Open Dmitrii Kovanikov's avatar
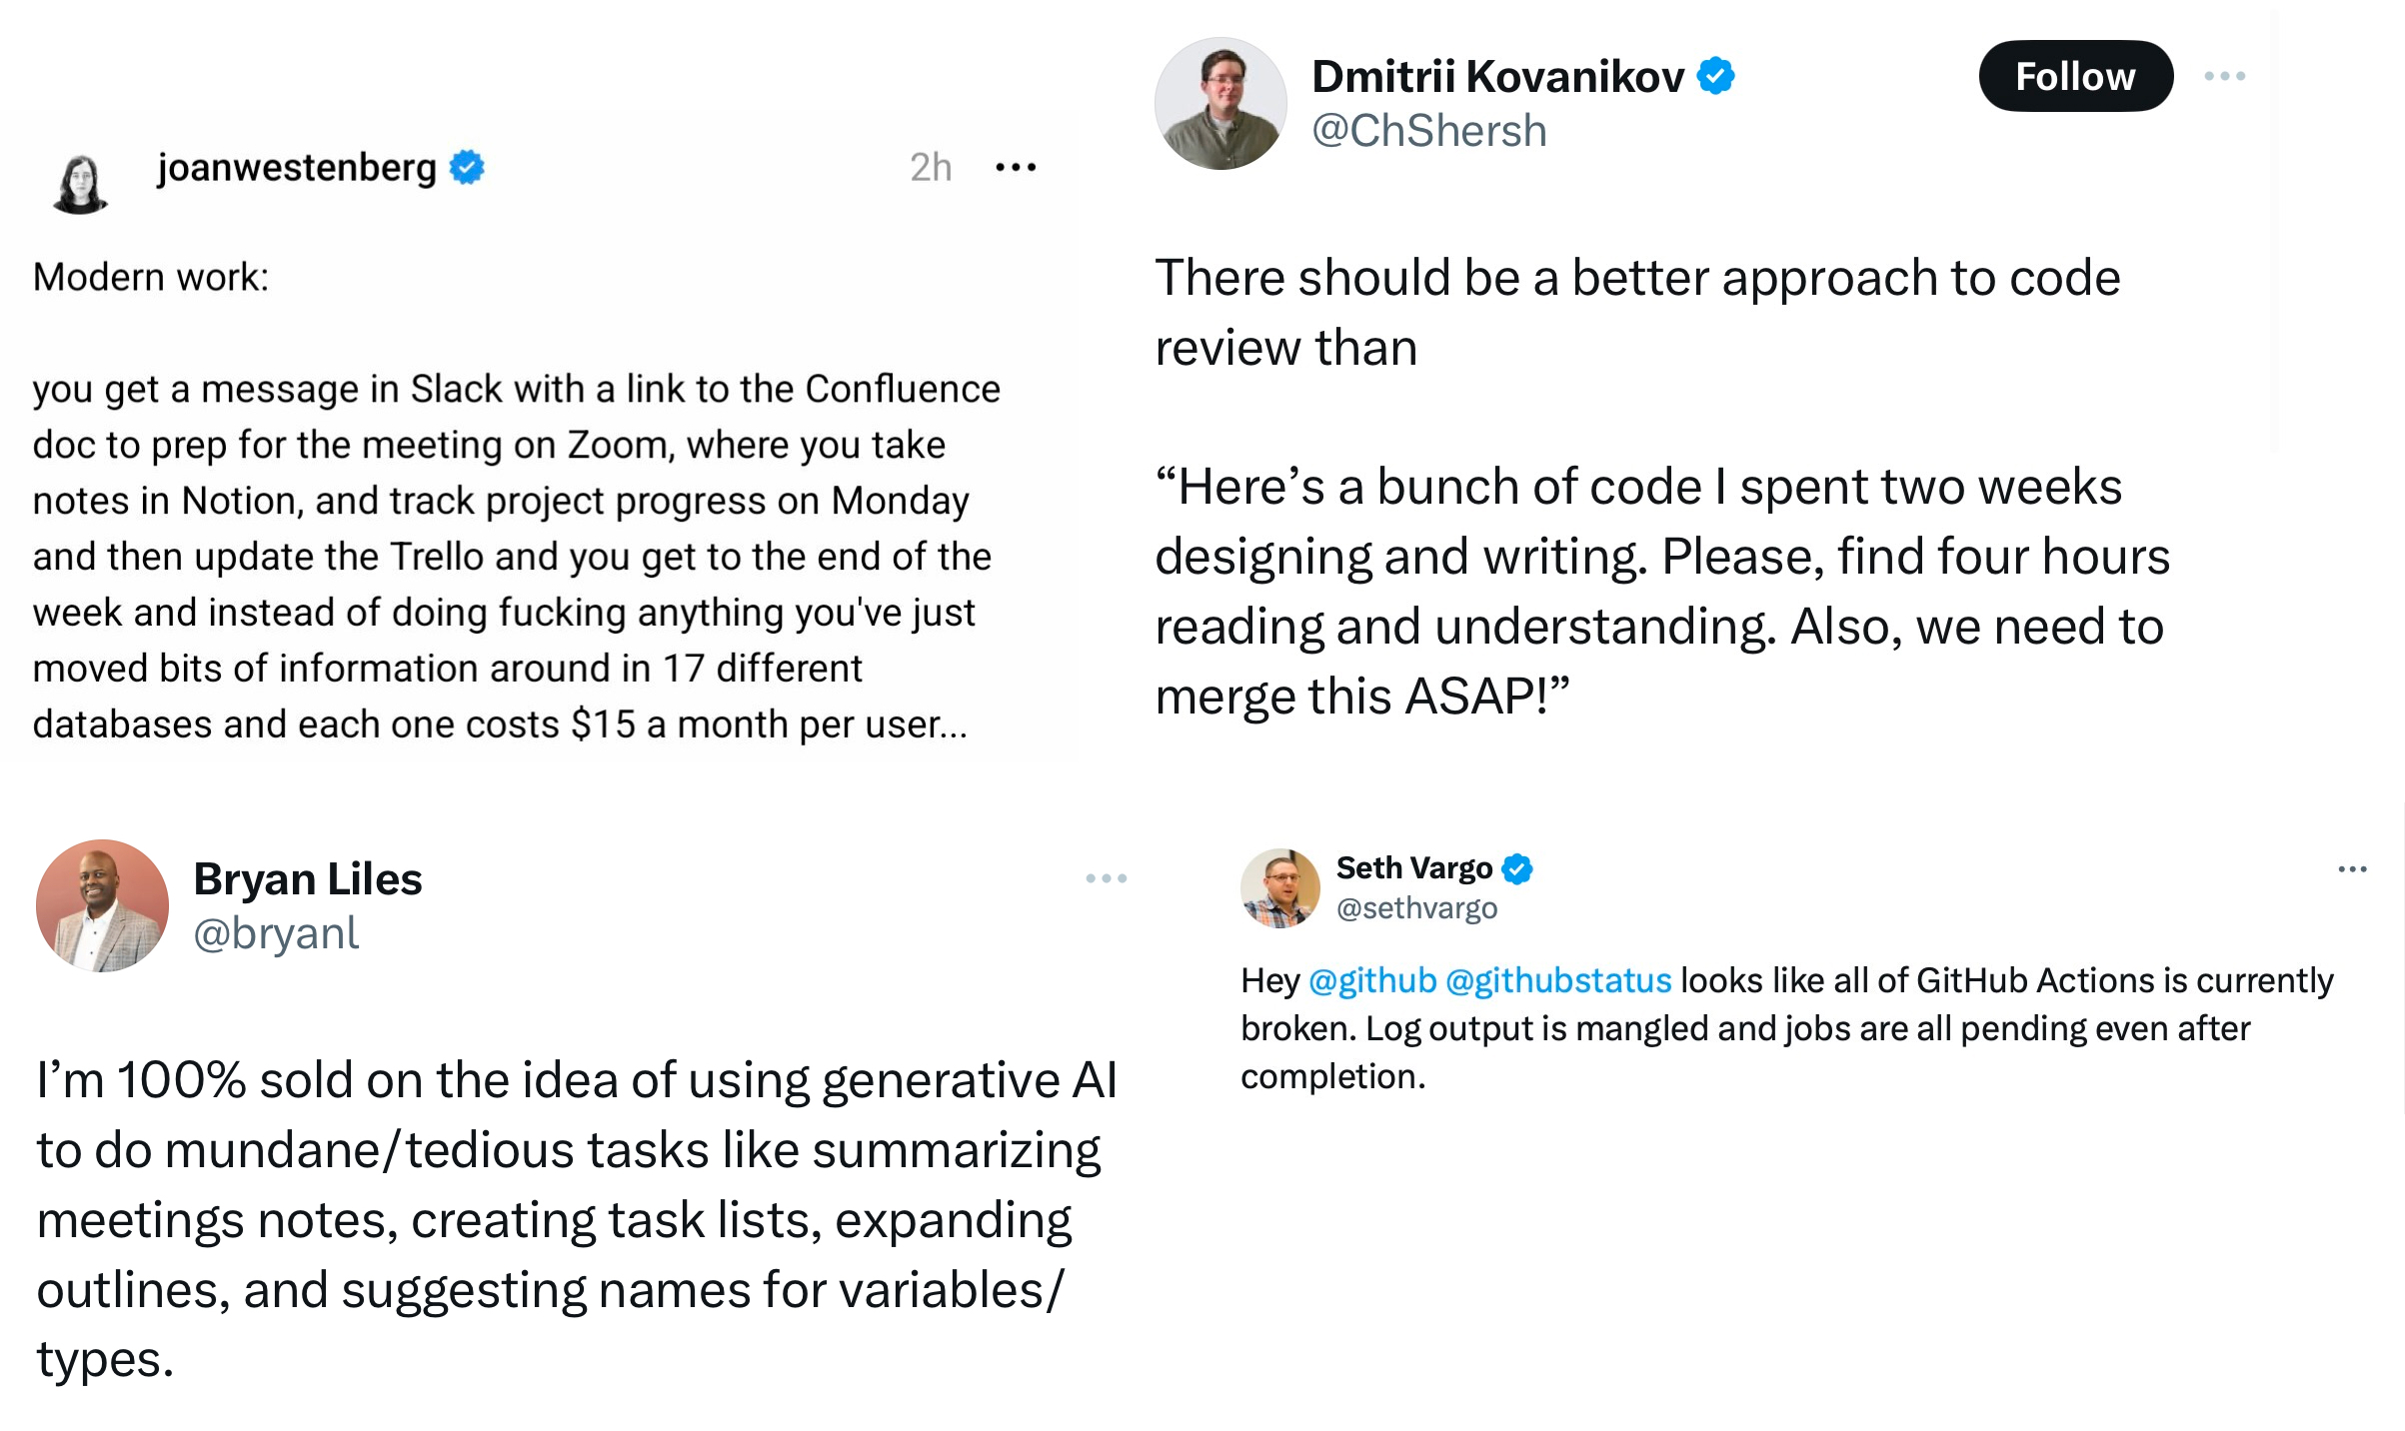The width and height of the screenshot is (2405, 1431). 1220,103
